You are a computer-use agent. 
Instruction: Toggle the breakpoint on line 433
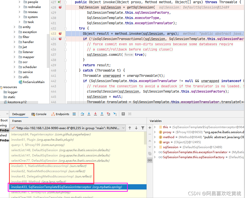click(x=60, y=33)
